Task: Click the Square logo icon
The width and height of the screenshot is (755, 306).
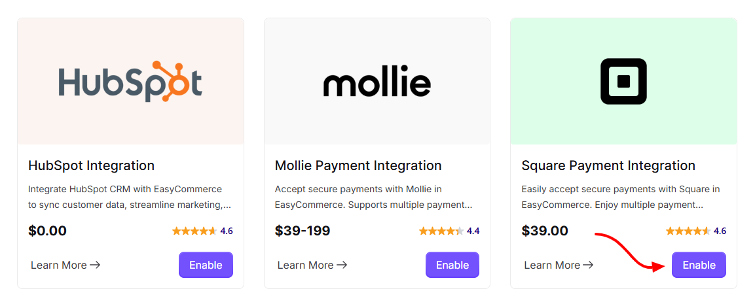Action: pos(623,81)
